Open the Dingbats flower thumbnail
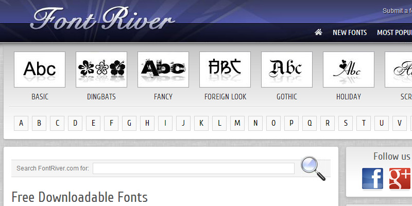The height and width of the screenshot is (206, 412). click(101, 70)
